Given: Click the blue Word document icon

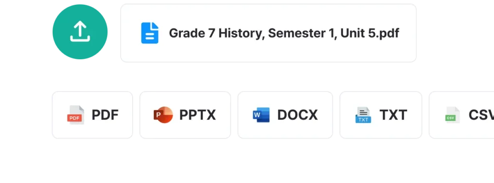Looking at the screenshot, I should click(261, 115).
